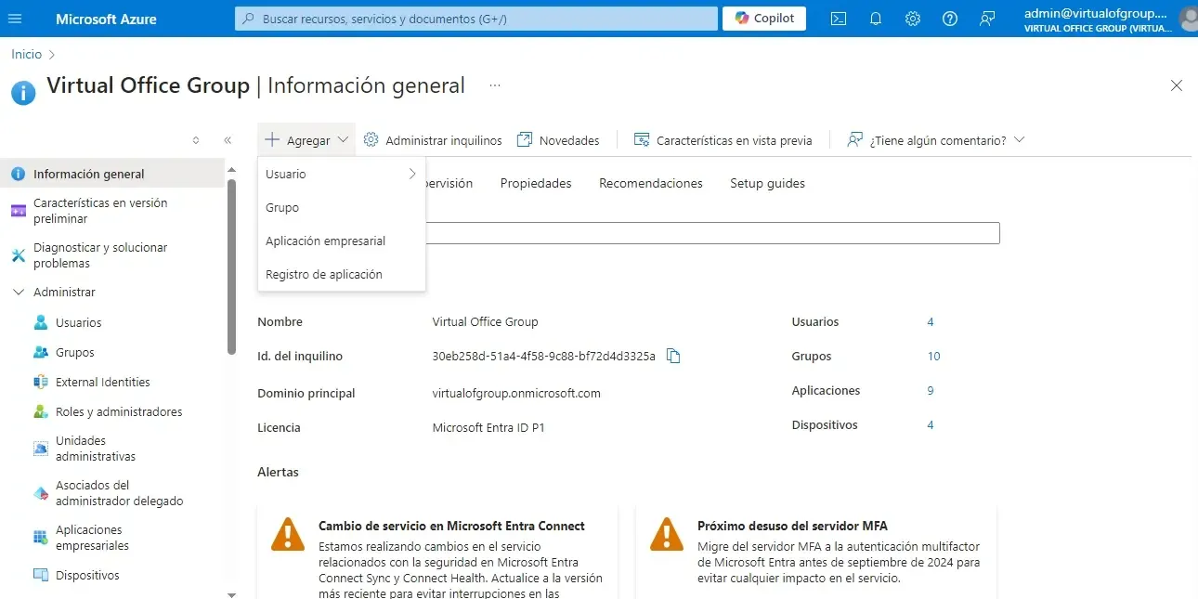Open the notifications bell
Viewport: 1198px width, 599px height.
(876, 19)
